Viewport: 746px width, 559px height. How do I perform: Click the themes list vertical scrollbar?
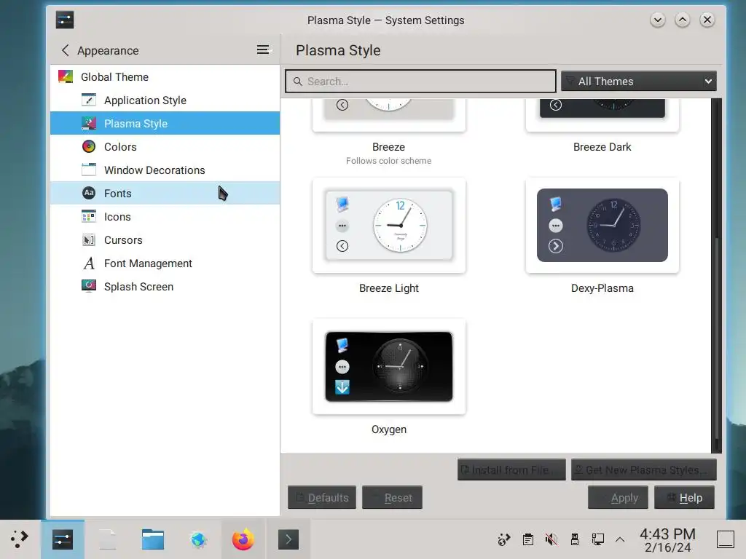[716, 276]
